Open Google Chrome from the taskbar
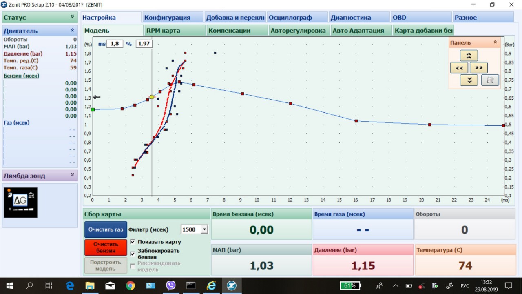522x294 pixels. click(130, 285)
